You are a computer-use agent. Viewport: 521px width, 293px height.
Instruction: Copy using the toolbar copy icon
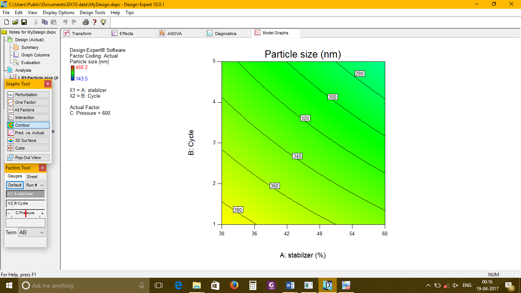[x=45, y=22]
